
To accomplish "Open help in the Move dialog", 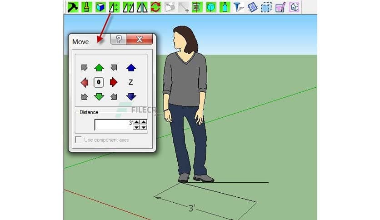I will [x=119, y=39].
